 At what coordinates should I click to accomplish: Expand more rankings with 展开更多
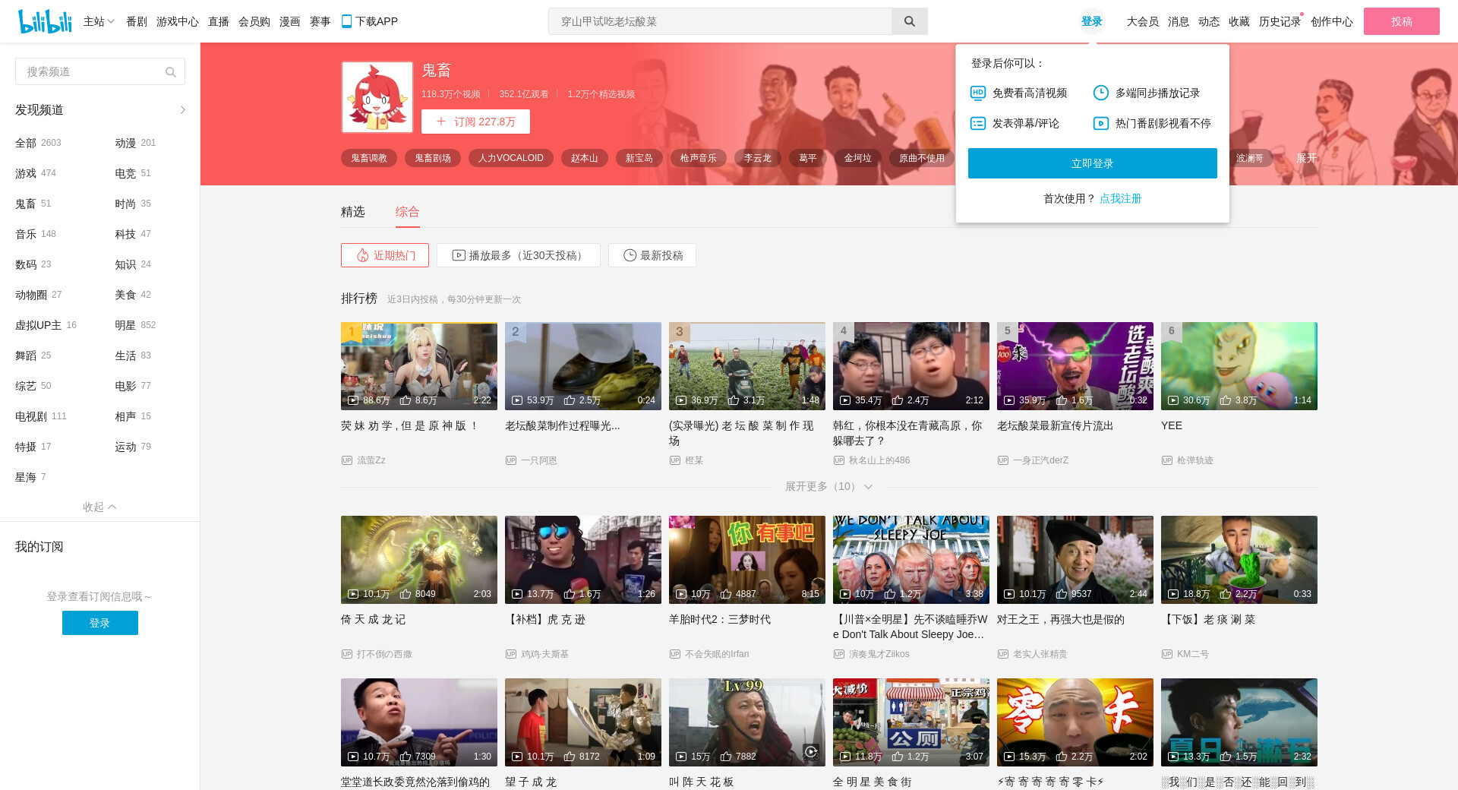point(828,486)
